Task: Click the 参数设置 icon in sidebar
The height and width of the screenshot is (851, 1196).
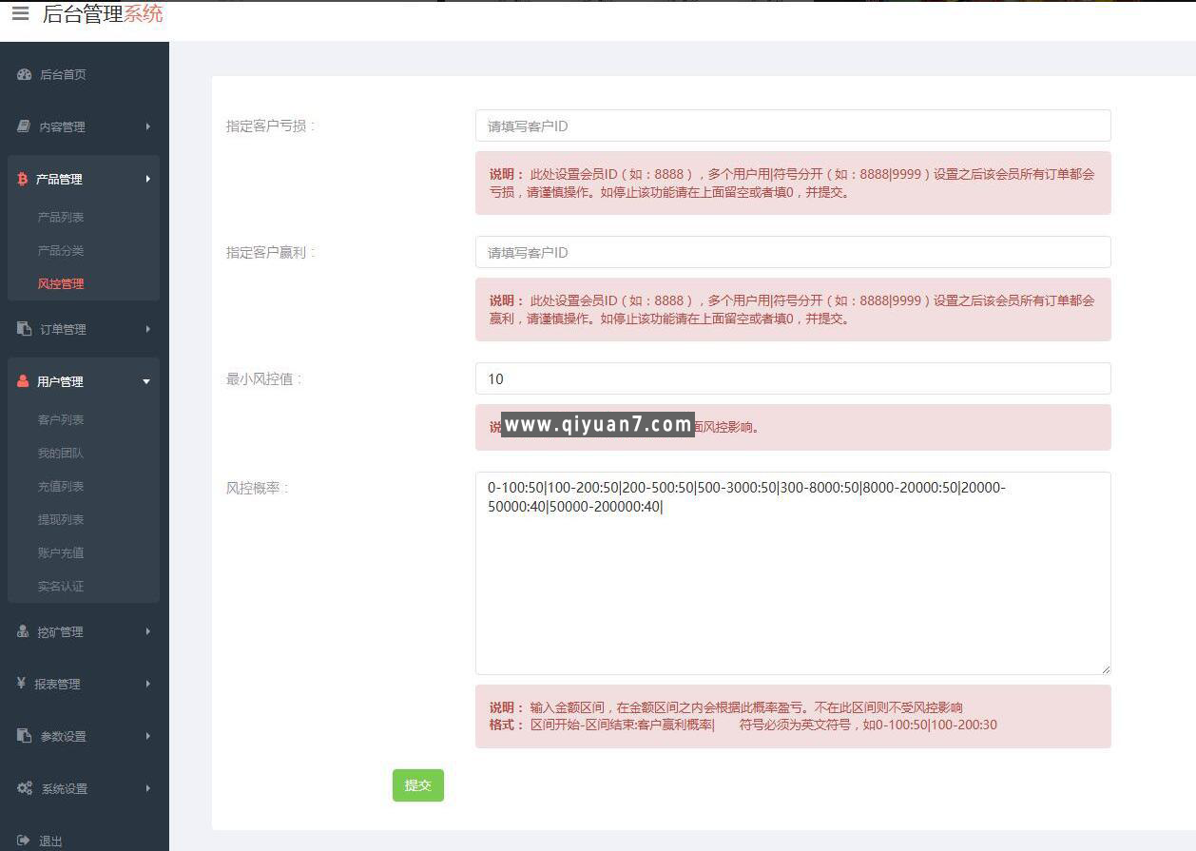Action: pyautogui.click(x=25, y=736)
